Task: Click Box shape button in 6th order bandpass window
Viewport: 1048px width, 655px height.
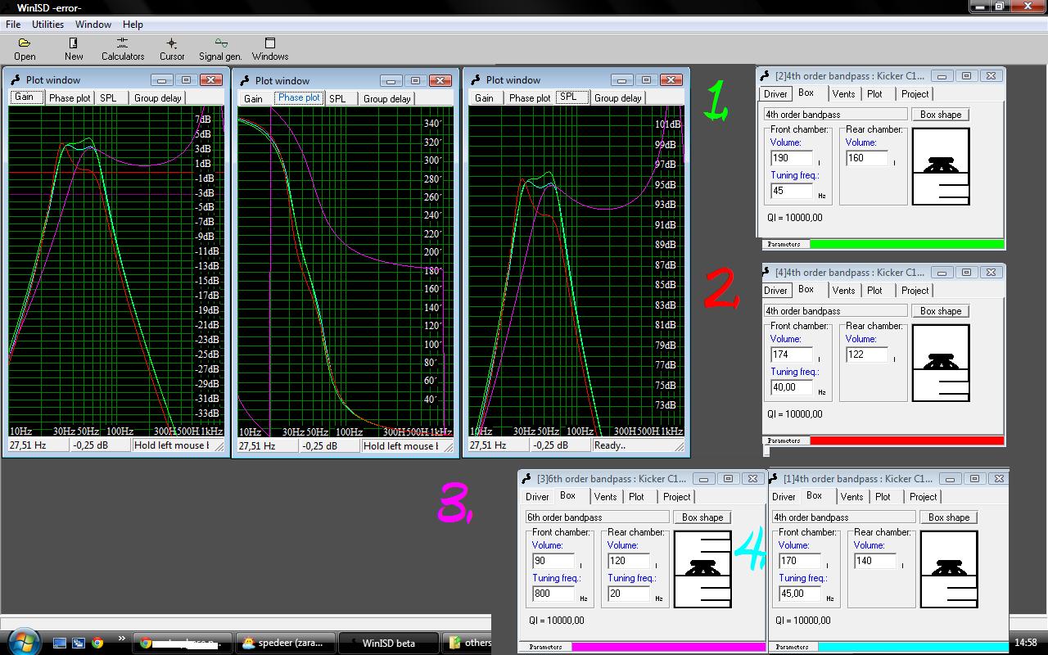Action: (702, 517)
